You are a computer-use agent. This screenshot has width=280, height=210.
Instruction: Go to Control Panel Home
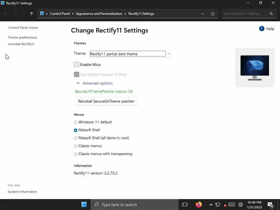(23, 28)
